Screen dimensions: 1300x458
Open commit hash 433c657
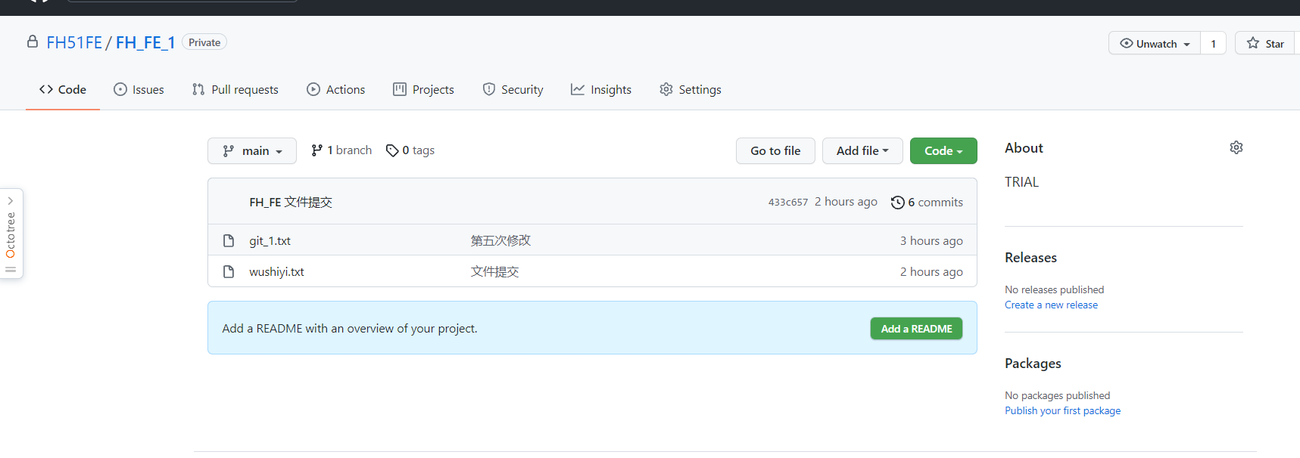point(788,202)
